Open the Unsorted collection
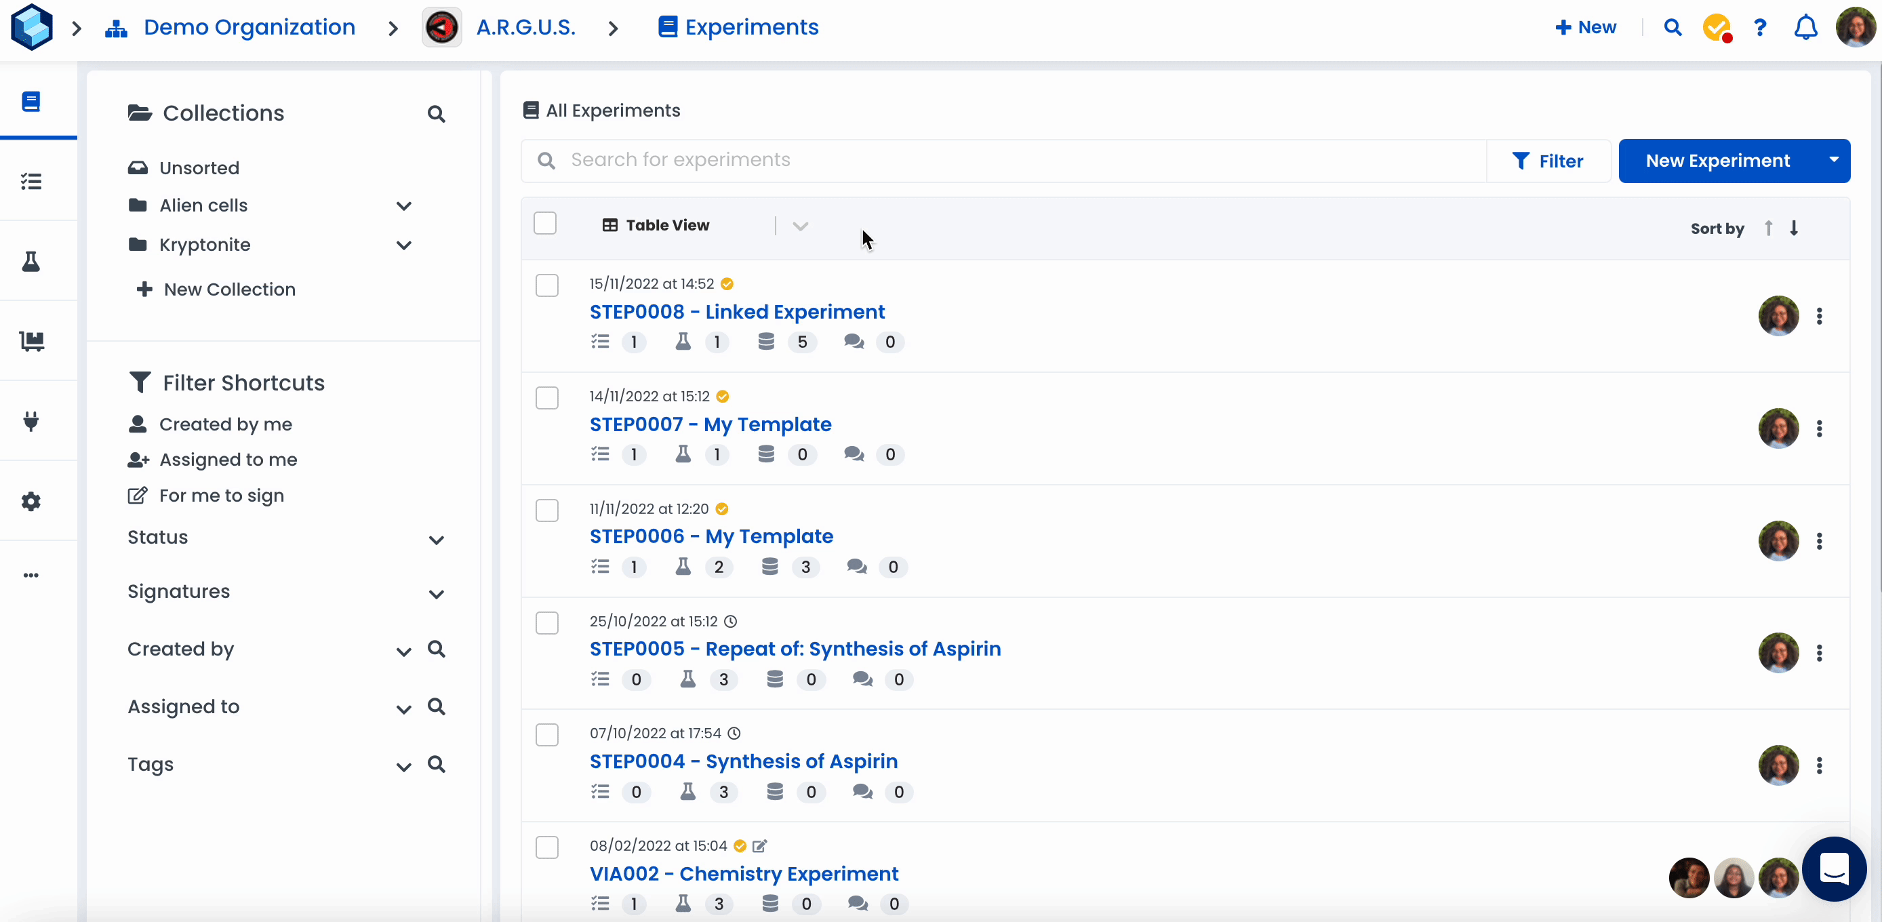 [199, 168]
